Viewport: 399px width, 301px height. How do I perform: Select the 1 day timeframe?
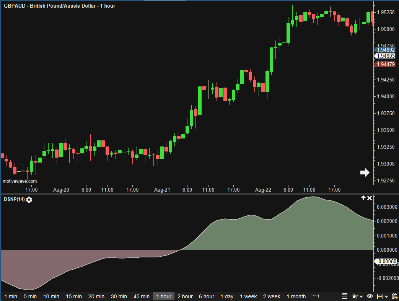[x=227, y=296]
